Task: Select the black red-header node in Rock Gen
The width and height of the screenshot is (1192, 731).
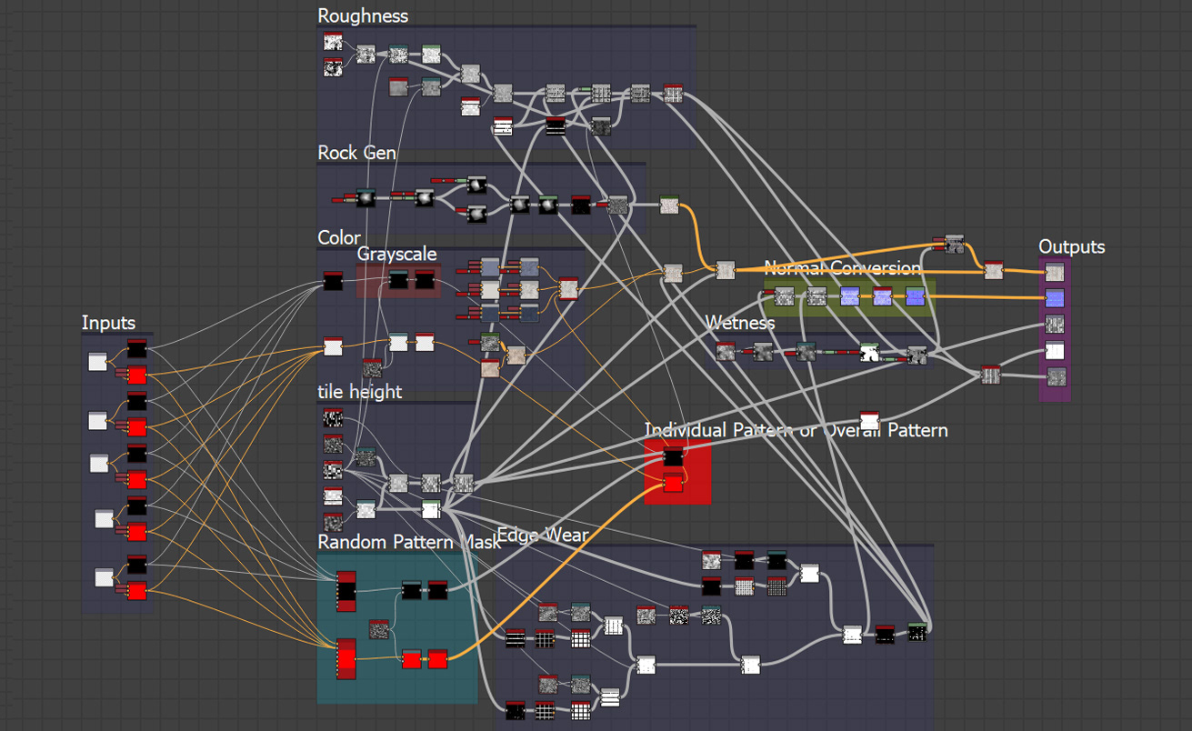Action: pos(580,205)
